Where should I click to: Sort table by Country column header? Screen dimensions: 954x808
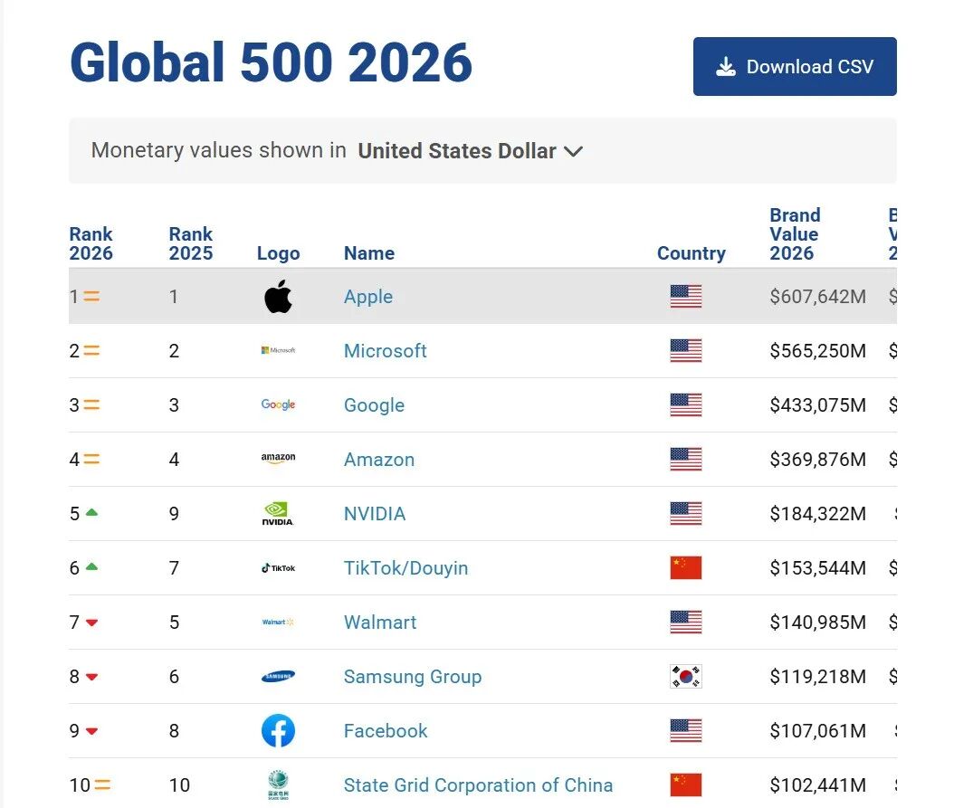[691, 253]
